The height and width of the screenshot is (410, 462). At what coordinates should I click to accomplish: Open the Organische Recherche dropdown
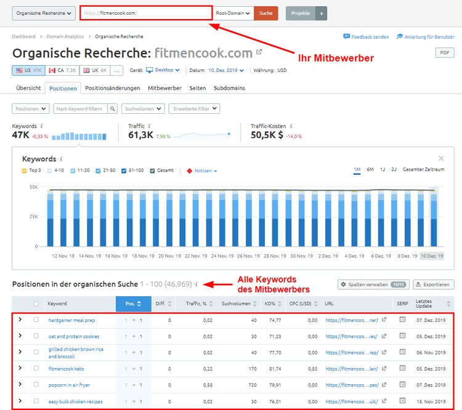[44, 14]
